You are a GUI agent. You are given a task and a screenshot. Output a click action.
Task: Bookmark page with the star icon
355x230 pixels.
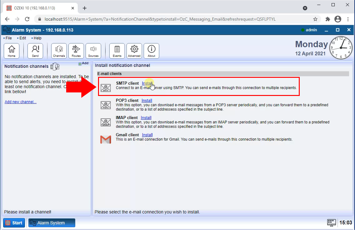pyautogui.click(x=315, y=19)
